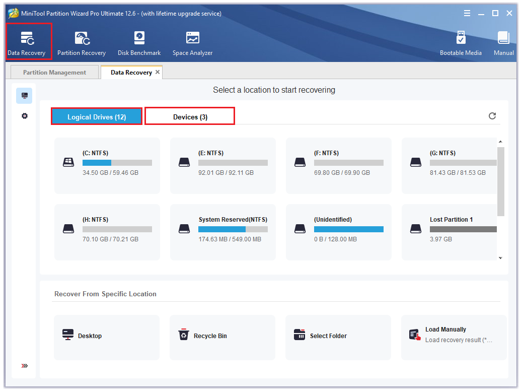Open the Space Analyzer tool

click(192, 43)
